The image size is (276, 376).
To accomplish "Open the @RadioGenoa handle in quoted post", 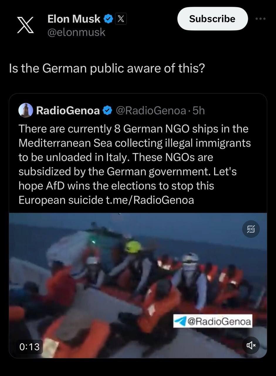I will coord(151,110).
